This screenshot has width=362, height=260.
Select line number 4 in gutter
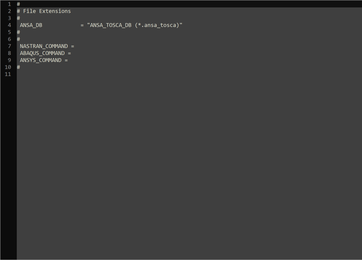pos(9,25)
